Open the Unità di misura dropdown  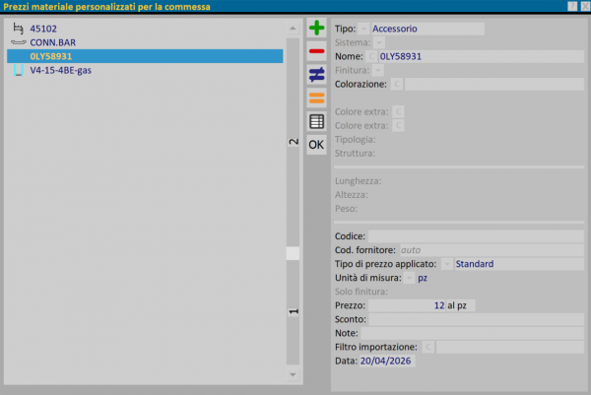click(409, 278)
